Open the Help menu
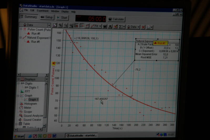The width and height of the screenshot is (210, 140). coord(73,12)
